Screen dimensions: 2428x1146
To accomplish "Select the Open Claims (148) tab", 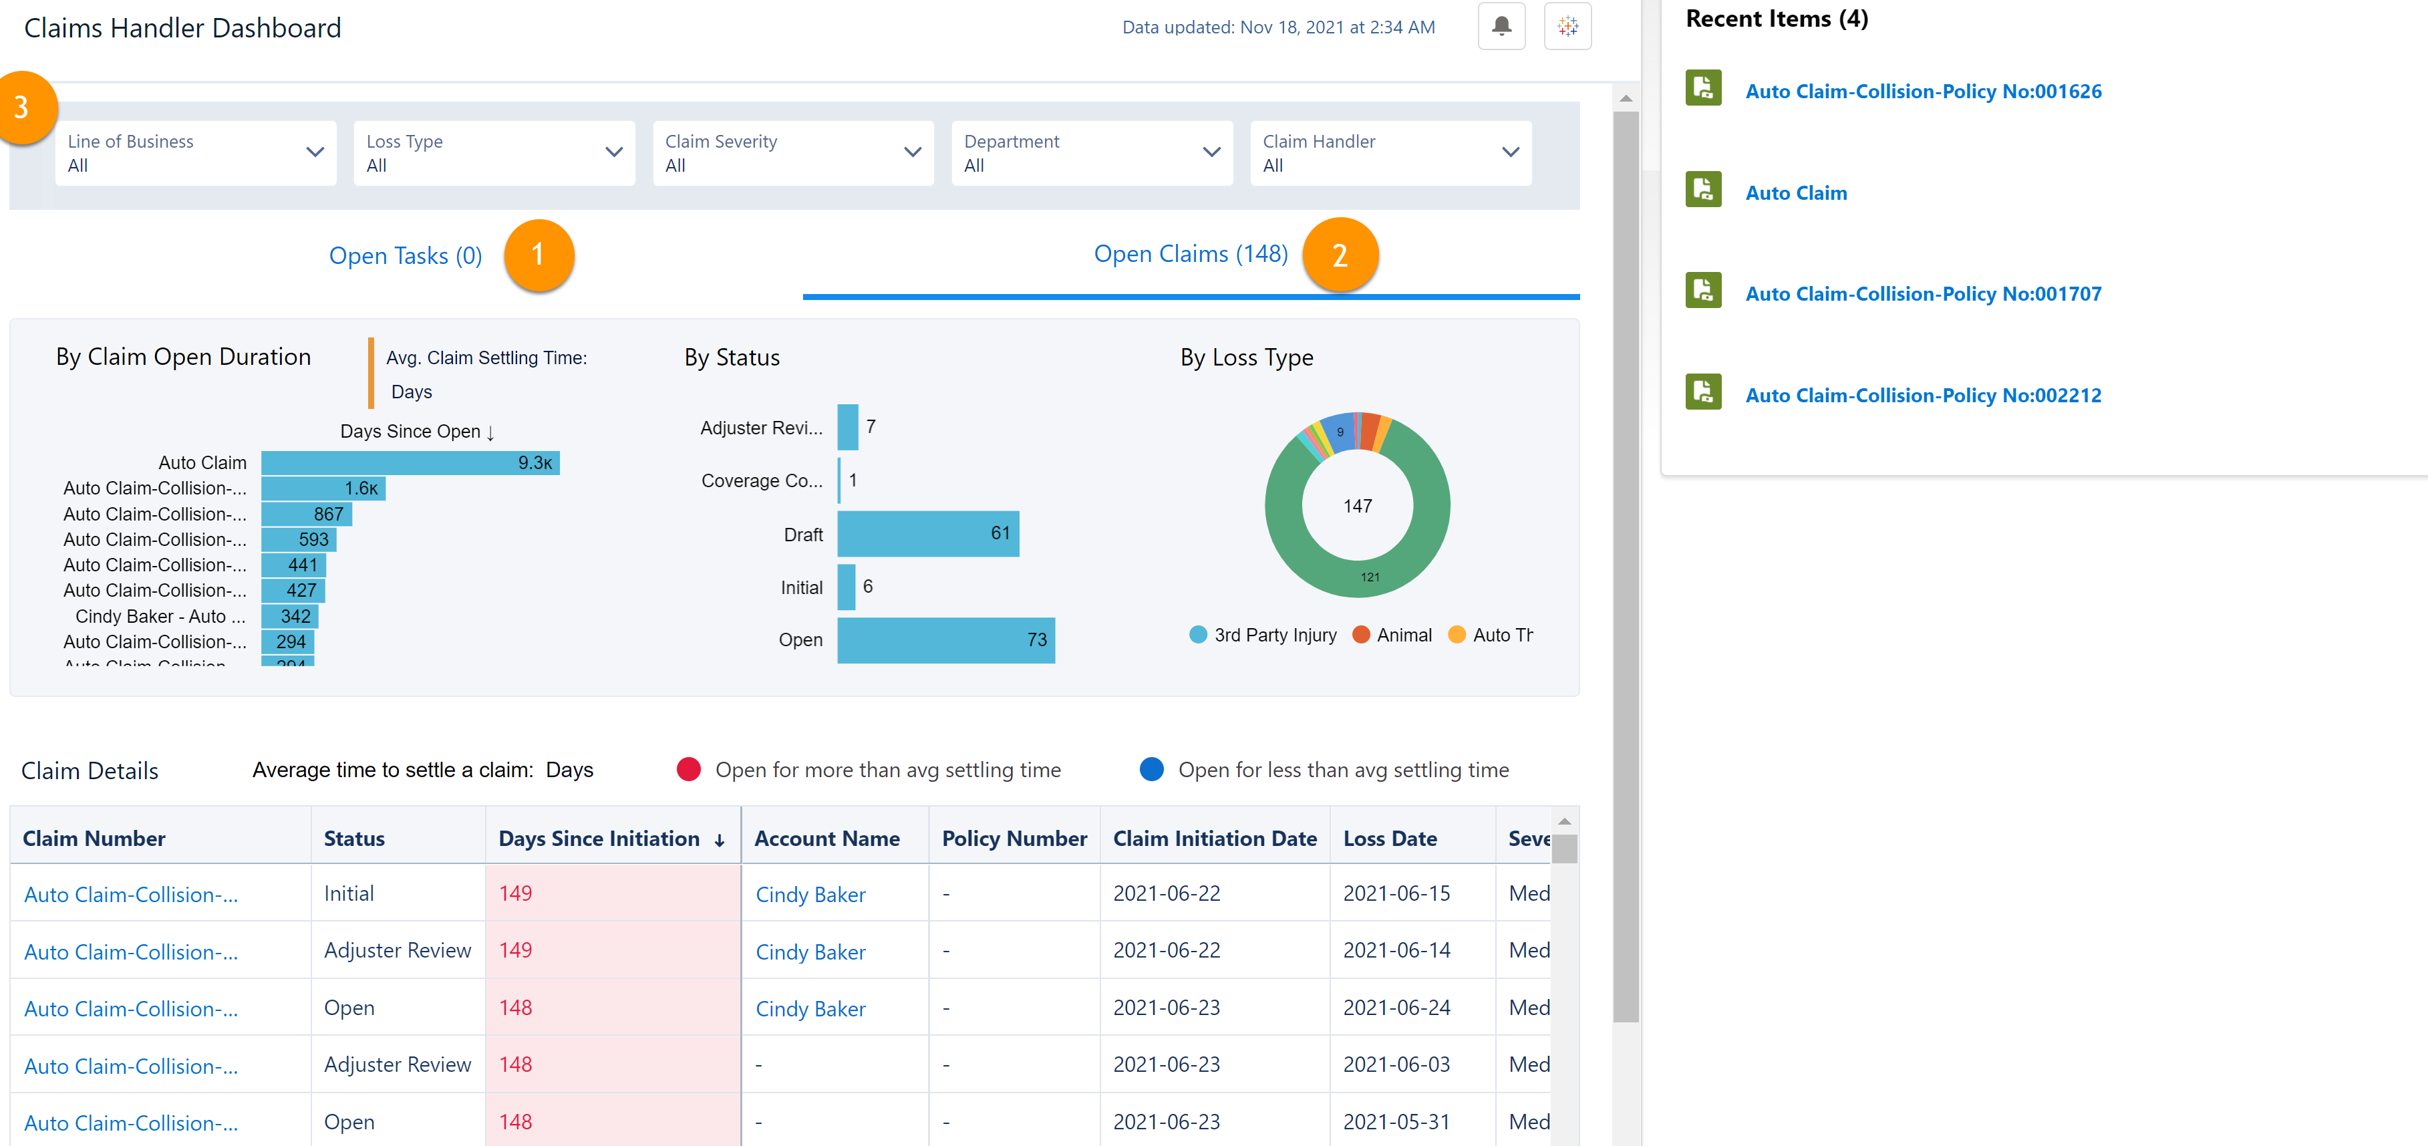I will 1191,255.
